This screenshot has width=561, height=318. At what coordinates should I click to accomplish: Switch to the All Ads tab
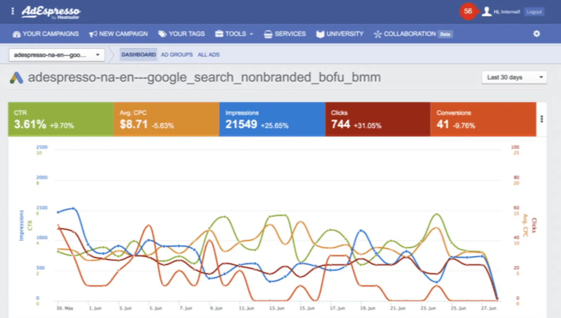pos(208,55)
